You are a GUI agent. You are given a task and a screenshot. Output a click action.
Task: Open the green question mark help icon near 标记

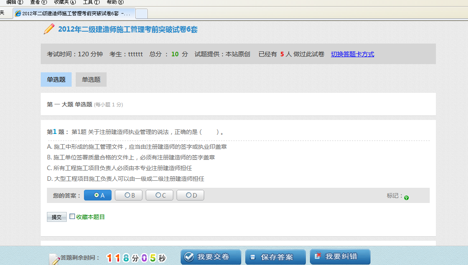click(406, 198)
